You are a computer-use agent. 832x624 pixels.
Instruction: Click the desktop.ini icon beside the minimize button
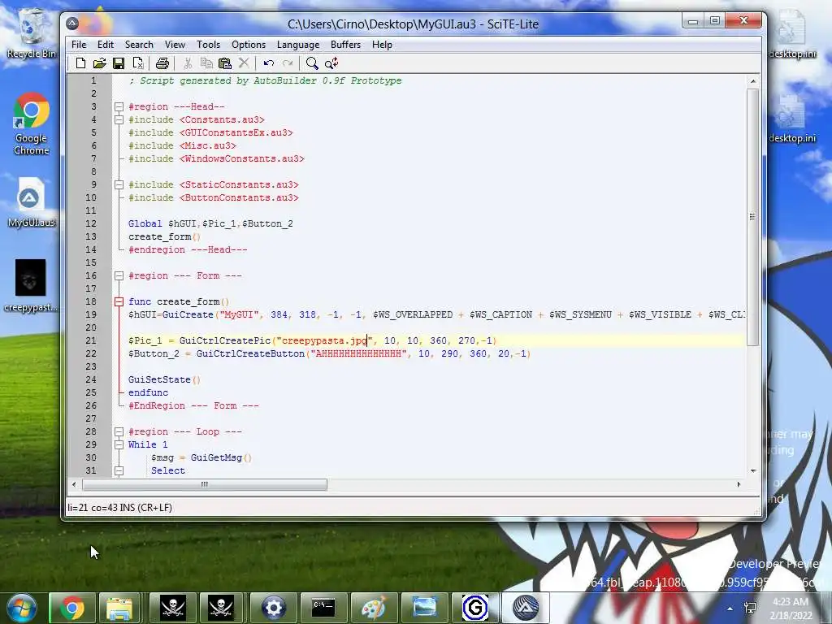[x=792, y=34]
